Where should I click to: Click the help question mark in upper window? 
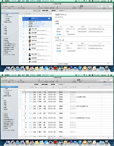(x=108, y=64)
